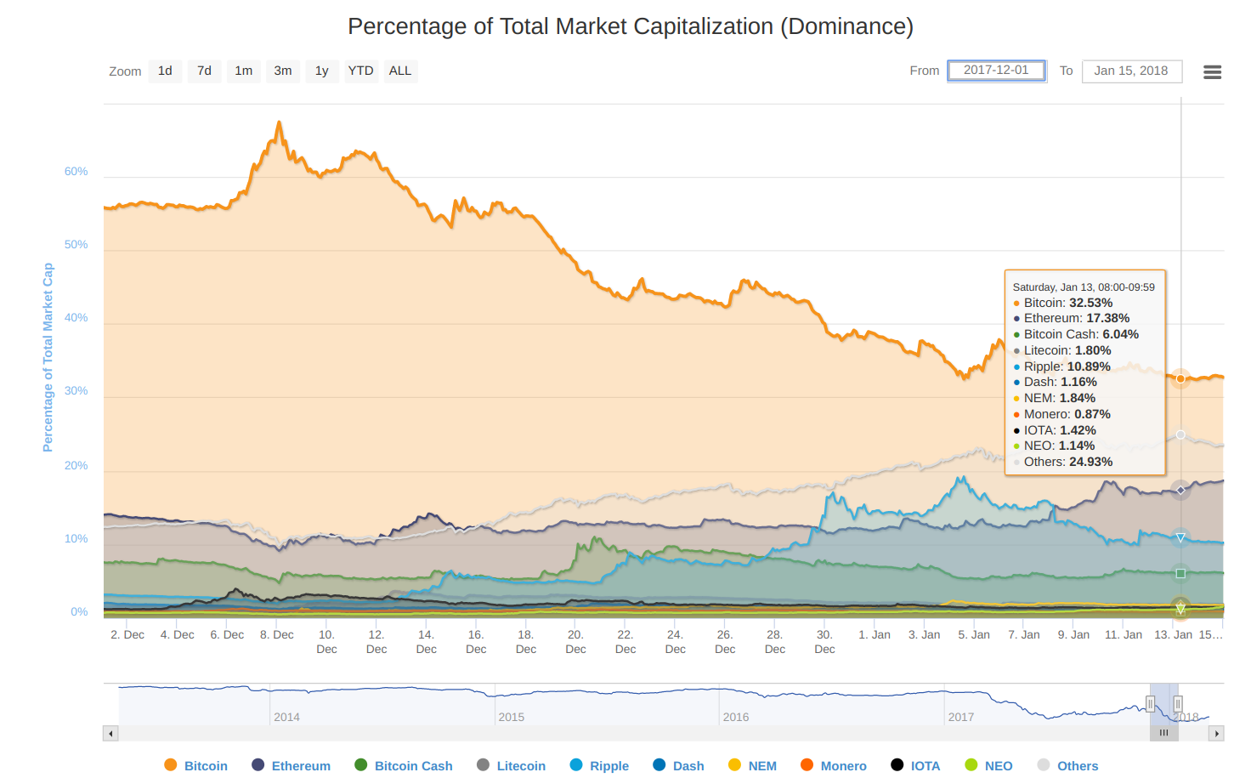Edit the To date field Jan 15, 2018
1234x778 pixels.
pos(1131,71)
